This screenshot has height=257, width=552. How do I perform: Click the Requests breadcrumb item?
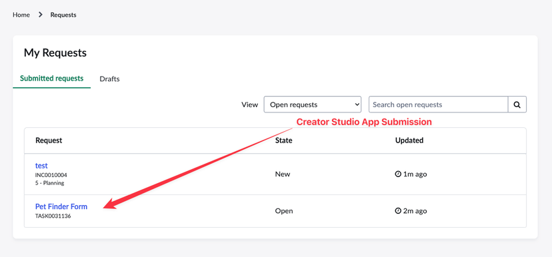tap(63, 15)
